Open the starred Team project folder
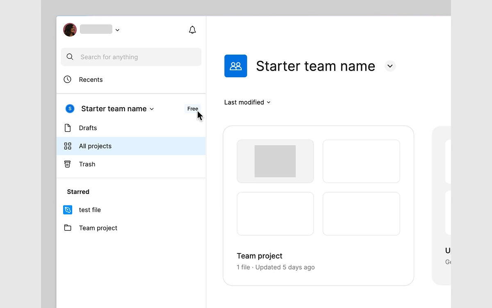The image size is (492, 308). pos(131,228)
